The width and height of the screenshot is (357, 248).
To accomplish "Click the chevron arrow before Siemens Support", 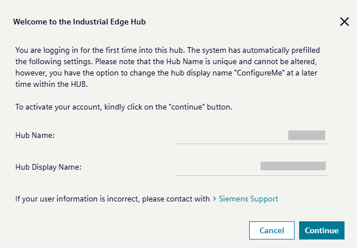I will [x=214, y=199].
